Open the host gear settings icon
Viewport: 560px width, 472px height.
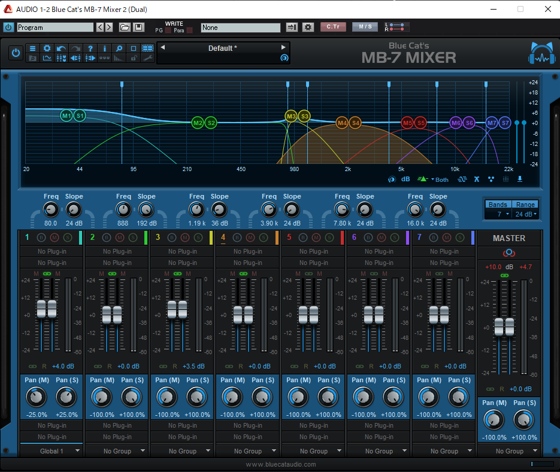point(308,27)
